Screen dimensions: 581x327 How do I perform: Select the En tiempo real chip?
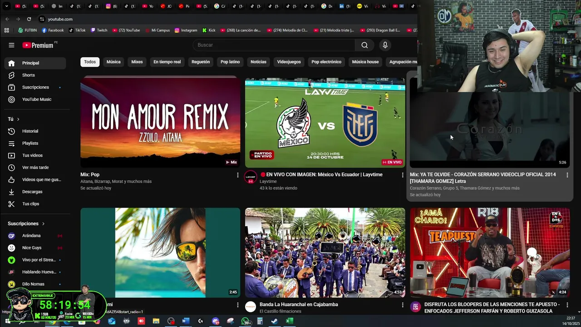coord(167,62)
